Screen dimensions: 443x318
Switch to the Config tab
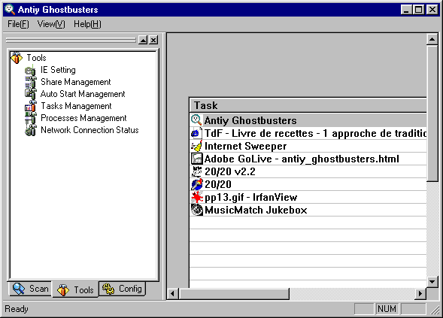tap(122, 289)
